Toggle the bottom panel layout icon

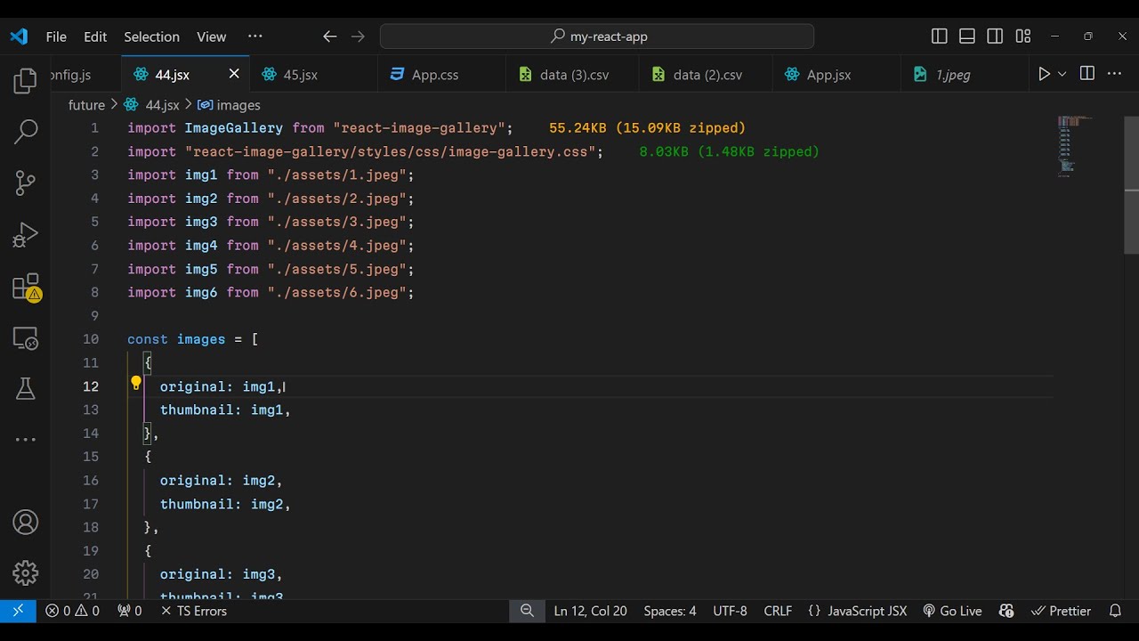coord(967,37)
